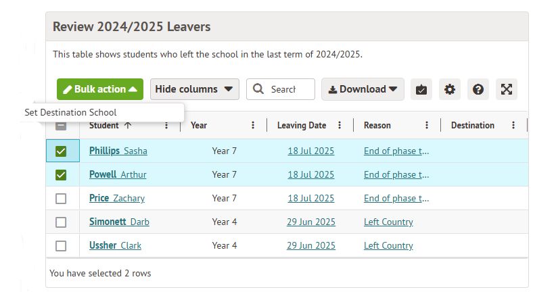Click Left Country reason for Simonett
Image resolution: width=533 pixels, height=296 pixels.
click(388, 222)
